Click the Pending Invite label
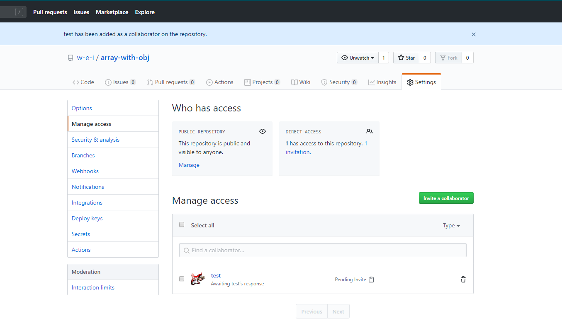Screen dimensions: 562x328 [x=350, y=280]
